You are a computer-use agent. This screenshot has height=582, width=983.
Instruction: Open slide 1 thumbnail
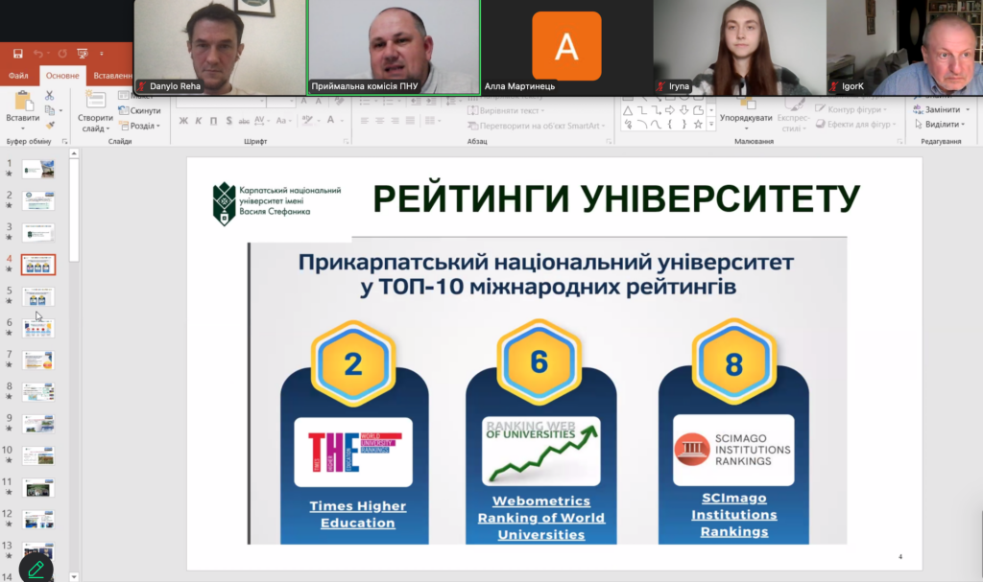tap(38, 169)
